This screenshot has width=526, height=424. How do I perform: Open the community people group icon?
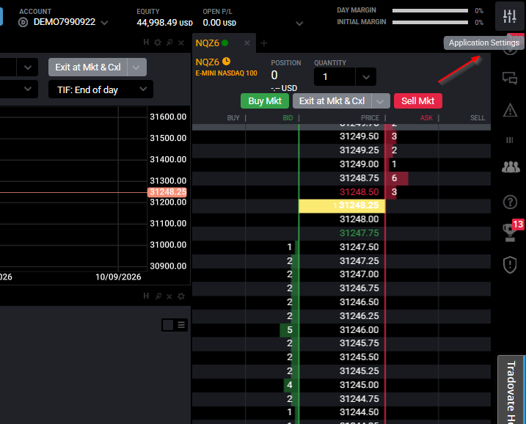coord(511,167)
